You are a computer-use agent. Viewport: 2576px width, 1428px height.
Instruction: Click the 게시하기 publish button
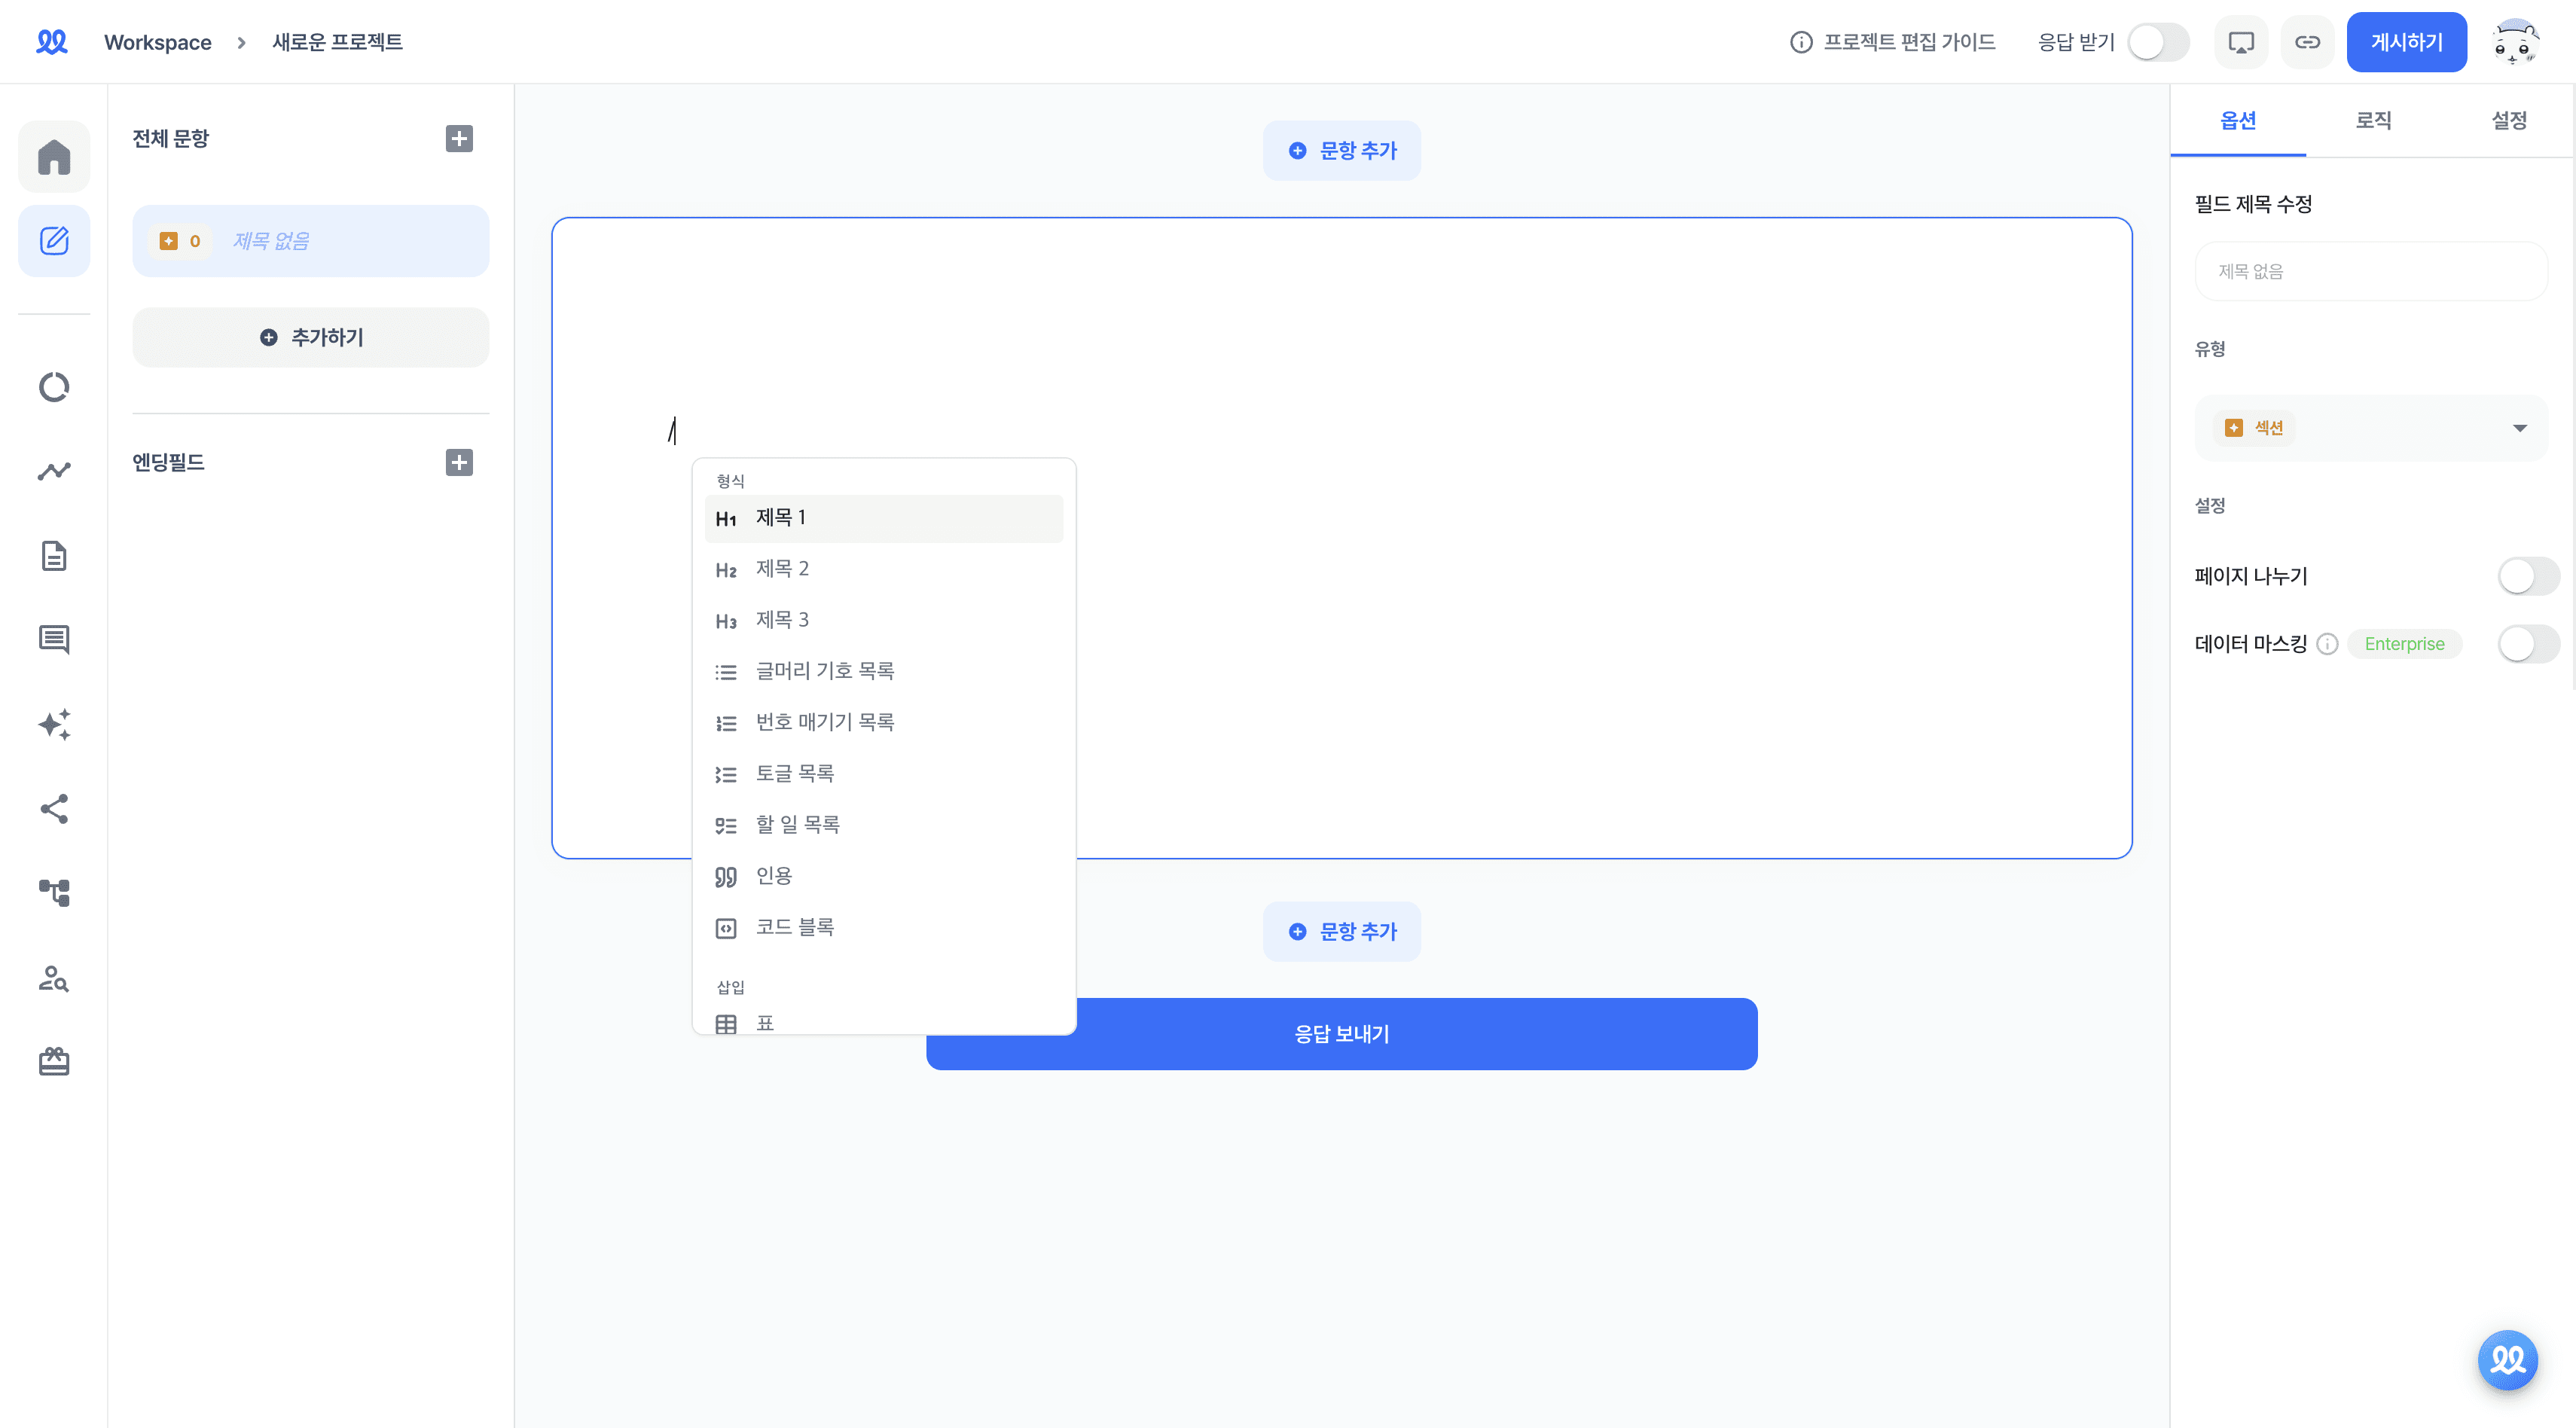click(2406, 42)
